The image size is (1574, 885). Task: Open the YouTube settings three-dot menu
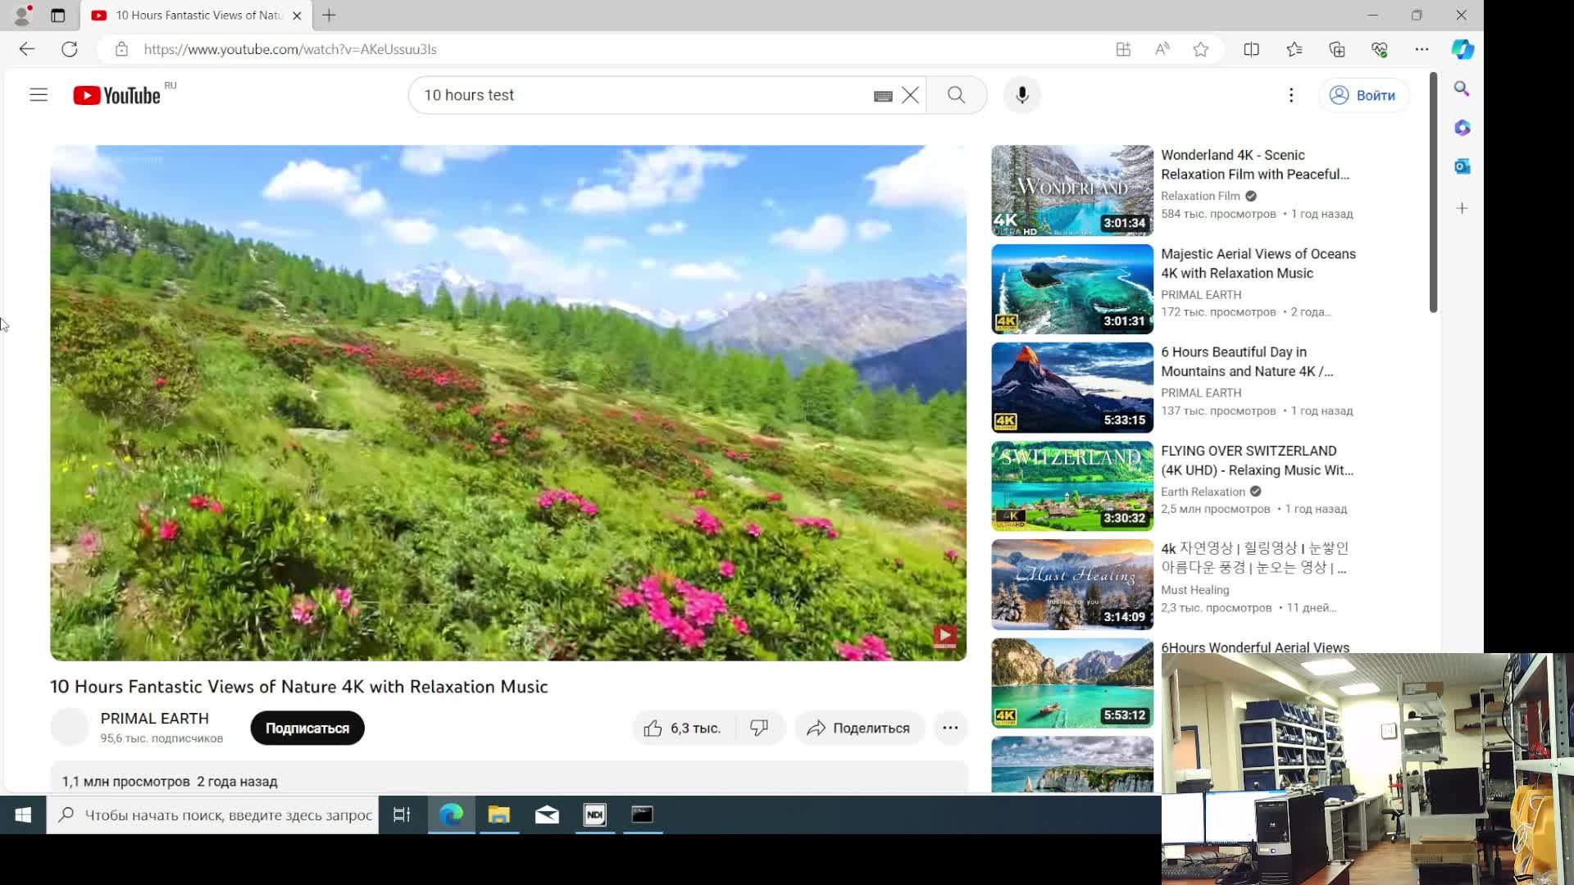point(1291,95)
